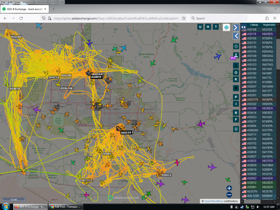Close the ADS-B Exchange tab
Screen dimensions: 280x210
click(x=45, y=9)
